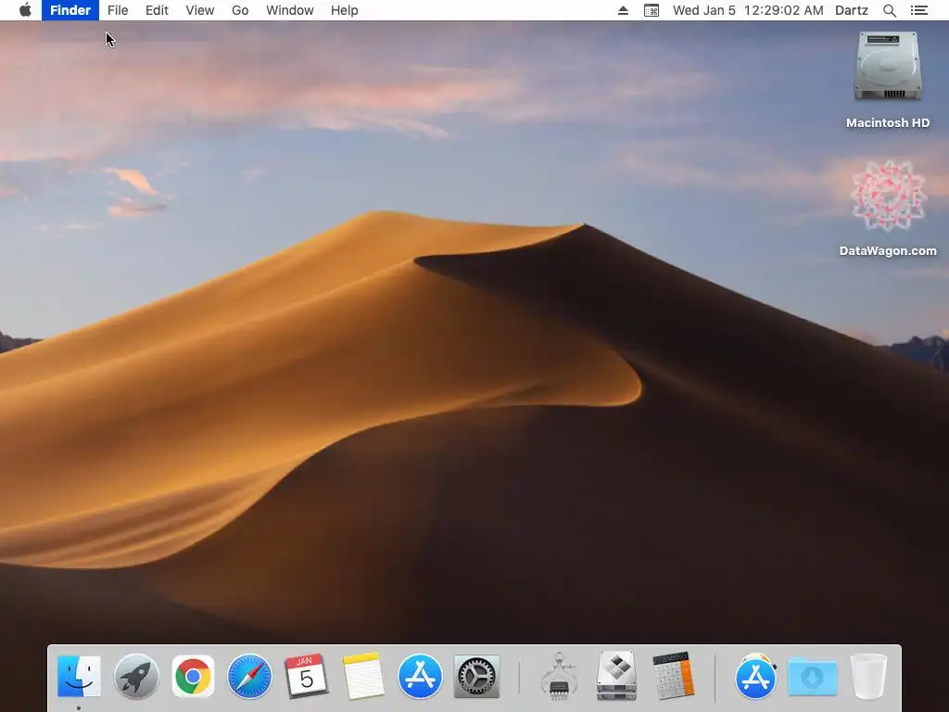Open Notification Center list icon
This screenshot has width=949, height=712.
click(x=918, y=10)
